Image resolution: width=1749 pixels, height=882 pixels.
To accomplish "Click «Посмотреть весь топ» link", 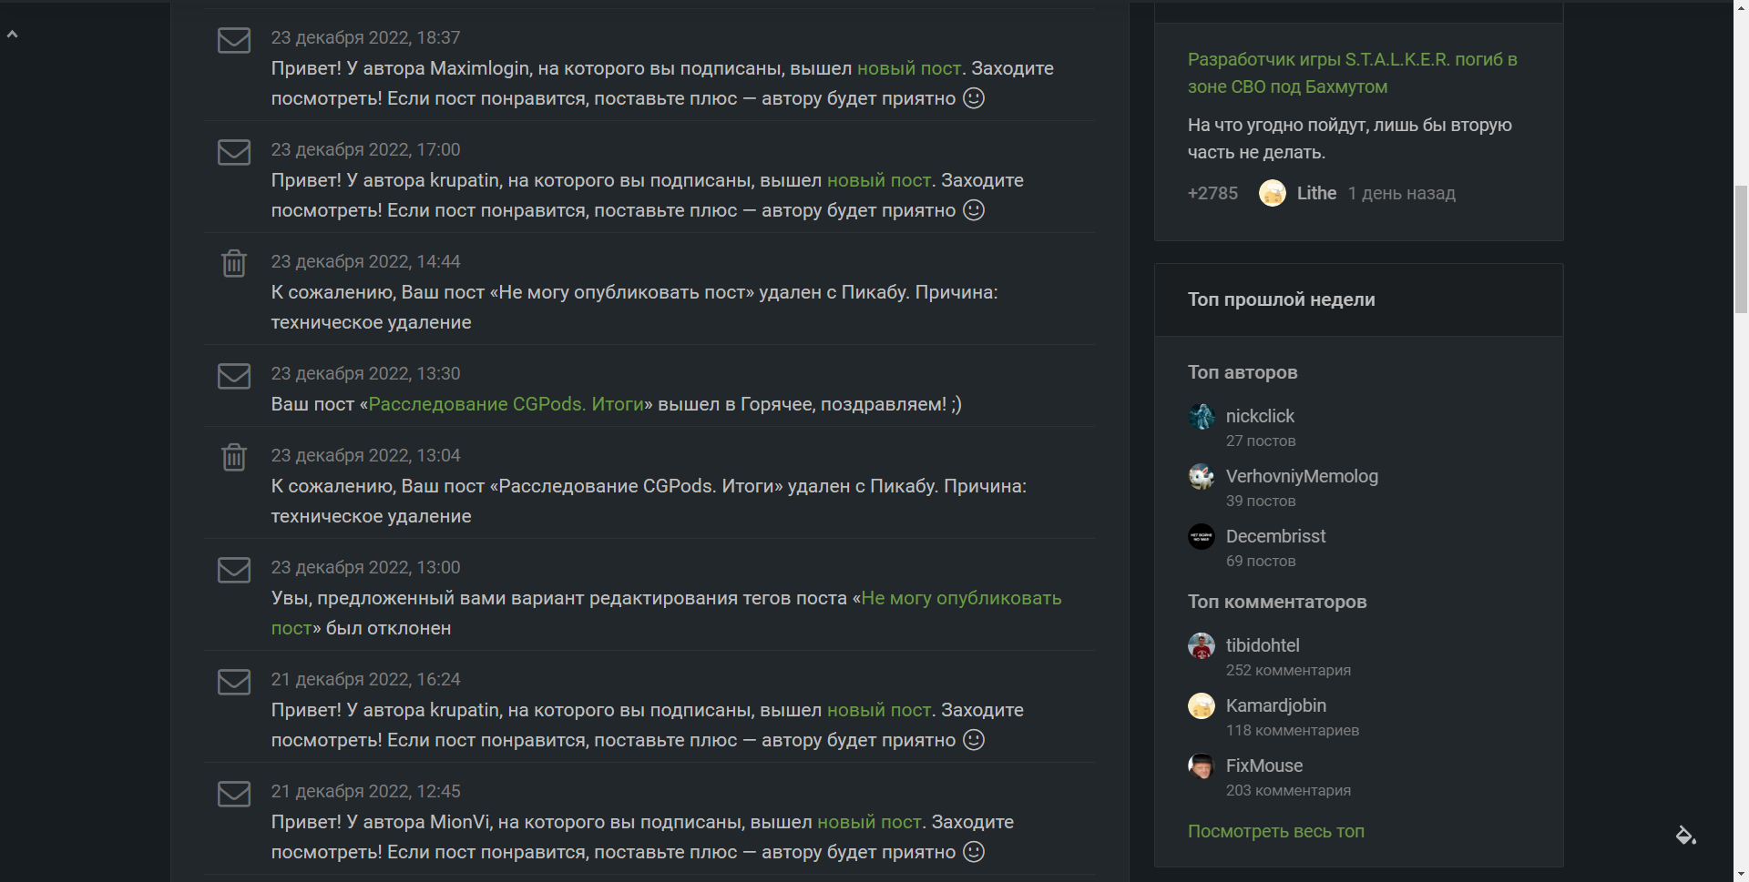I will click(1275, 831).
